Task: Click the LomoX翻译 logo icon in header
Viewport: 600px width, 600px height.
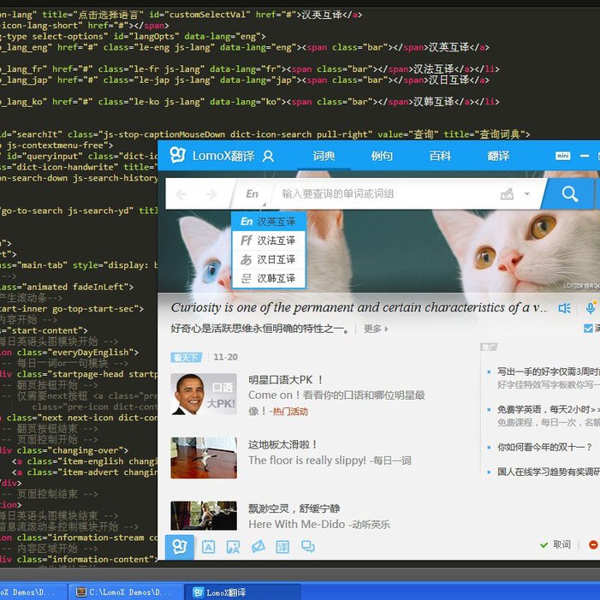Action: tap(177, 155)
